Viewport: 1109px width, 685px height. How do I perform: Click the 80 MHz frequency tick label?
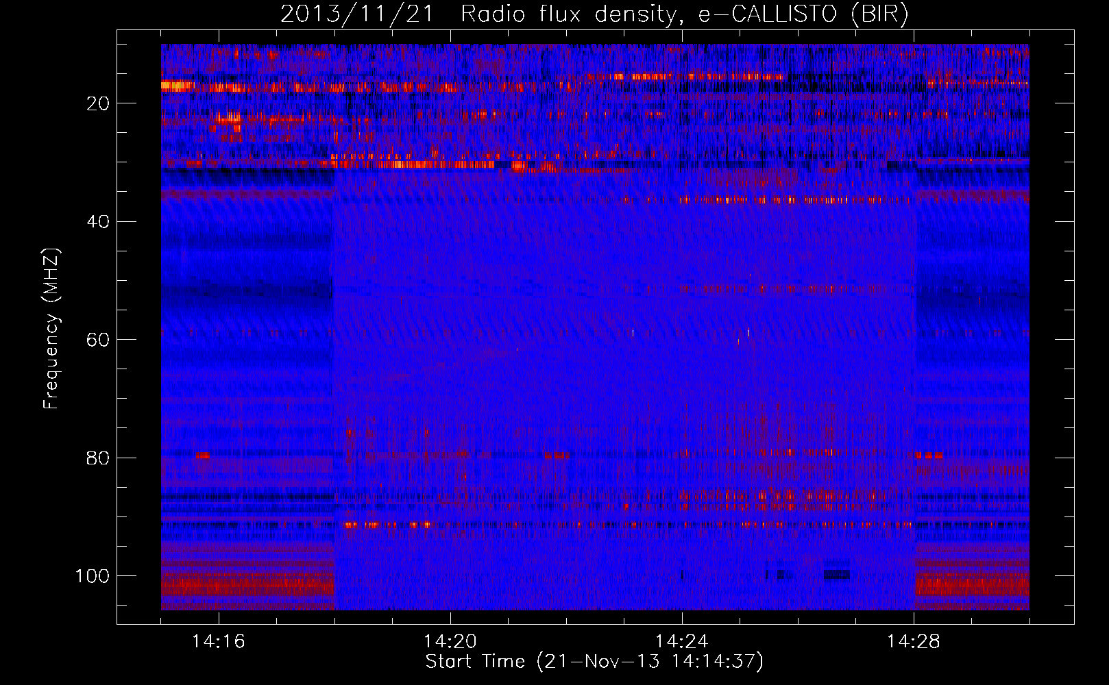(99, 458)
